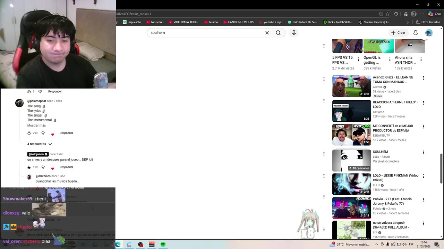Open the Pobvio - 777 thumbnail
Image resolution: width=444 pixels, height=249 pixels.
click(351, 208)
